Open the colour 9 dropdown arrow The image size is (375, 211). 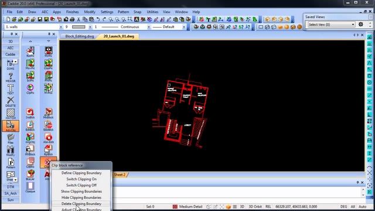coord(90,27)
